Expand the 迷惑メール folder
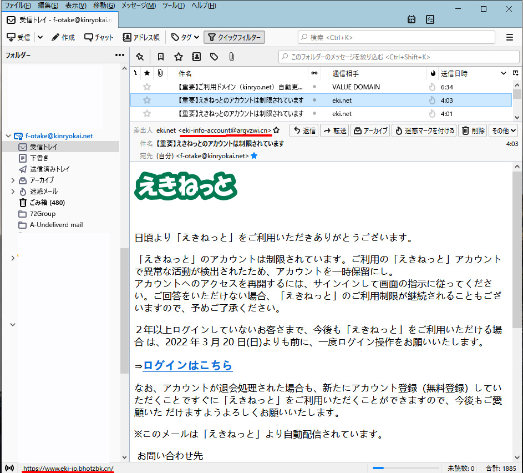The image size is (523, 473). click(x=13, y=192)
